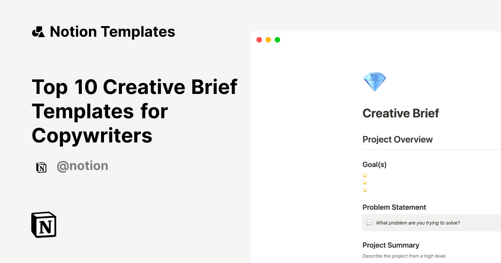Select the second star emoji under Goal(s)
The width and height of the screenshot is (501, 263).
click(365, 182)
